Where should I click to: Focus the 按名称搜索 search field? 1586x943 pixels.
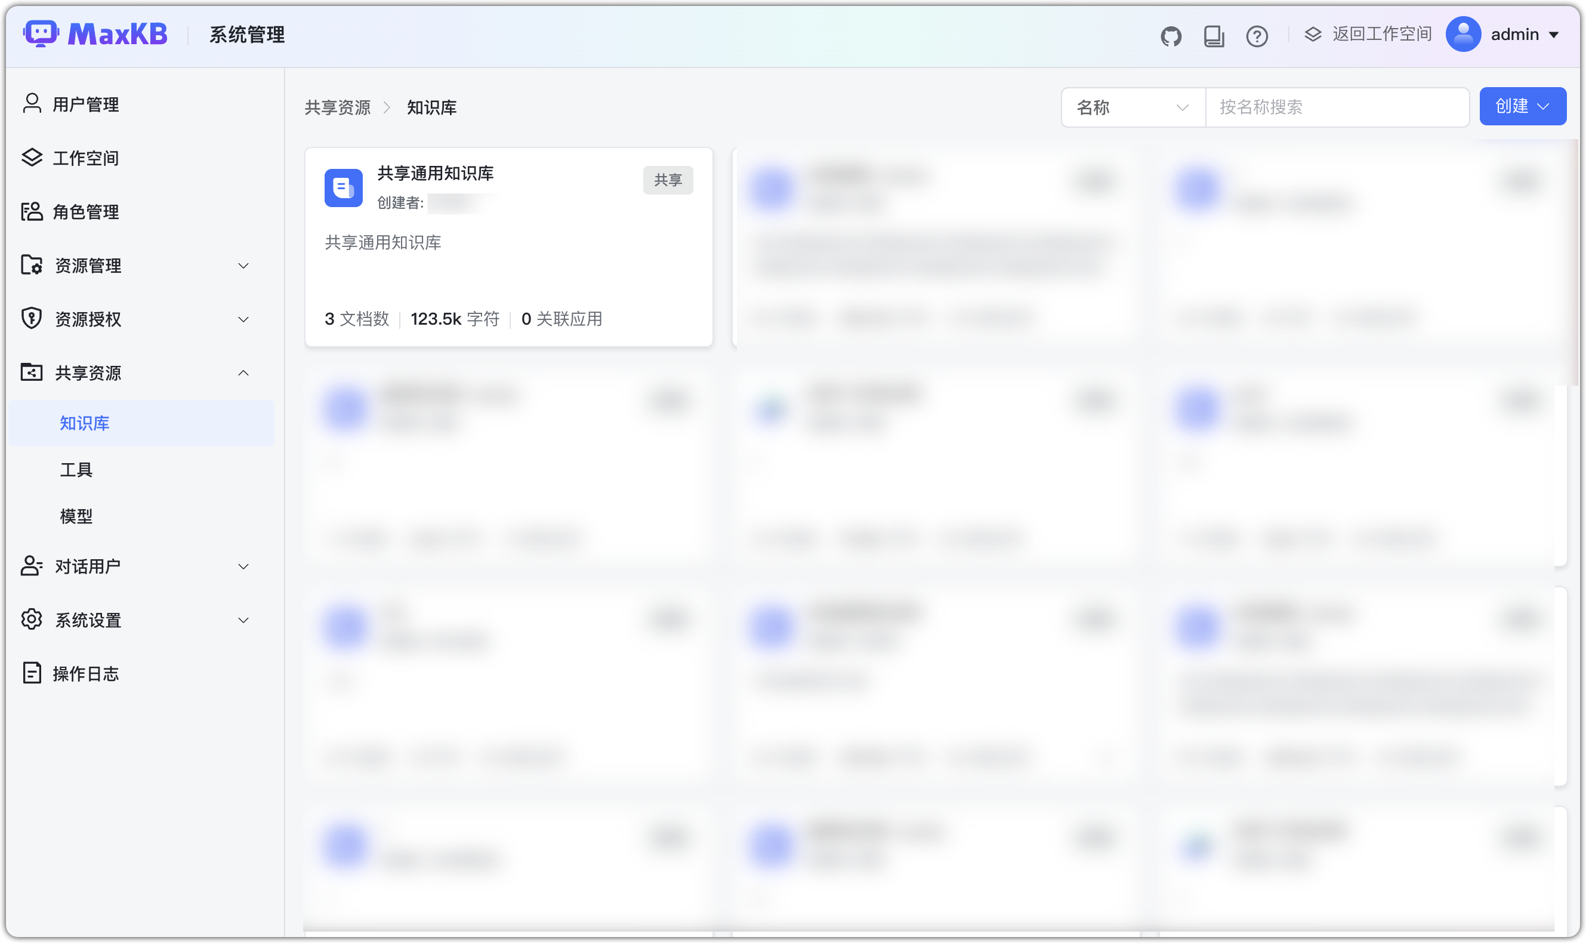pyautogui.click(x=1337, y=107)
